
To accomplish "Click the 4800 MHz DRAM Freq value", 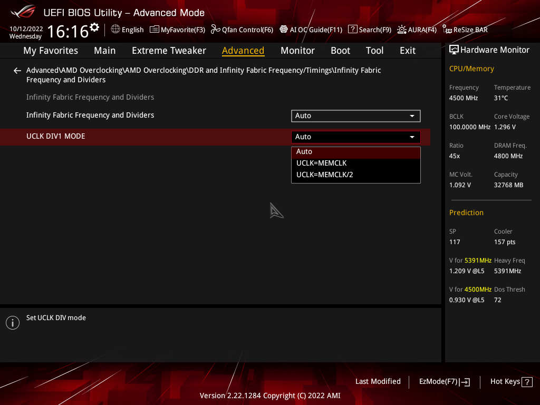I will [508, 156].
